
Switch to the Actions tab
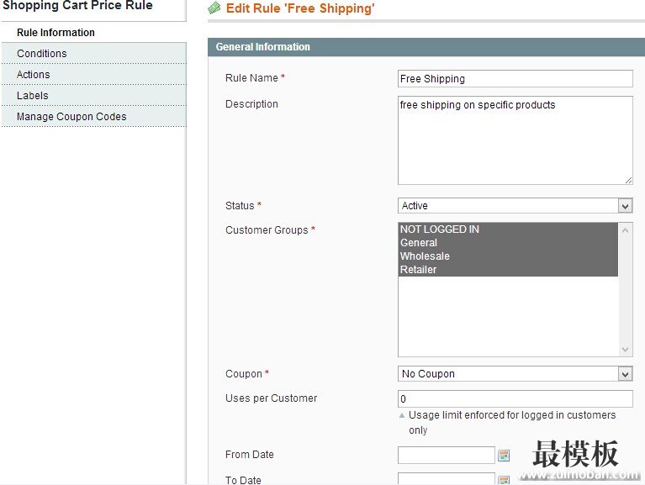click(x=34, y=75)
